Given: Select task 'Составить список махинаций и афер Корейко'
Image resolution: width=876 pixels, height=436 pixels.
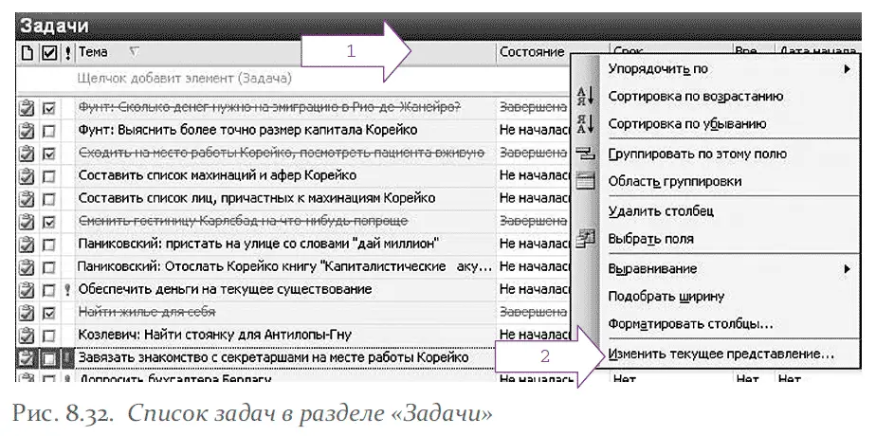Looking at the screenshot, I should coord(217,176).
